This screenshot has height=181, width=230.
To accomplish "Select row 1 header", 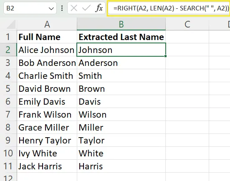I will (8, 37).
